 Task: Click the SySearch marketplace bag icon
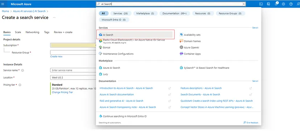(x=182, y=68)
